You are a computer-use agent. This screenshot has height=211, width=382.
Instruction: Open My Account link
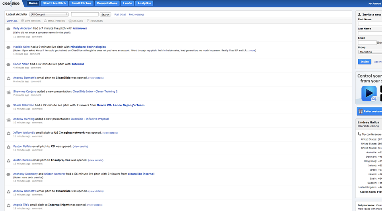(x=375, y=4)
